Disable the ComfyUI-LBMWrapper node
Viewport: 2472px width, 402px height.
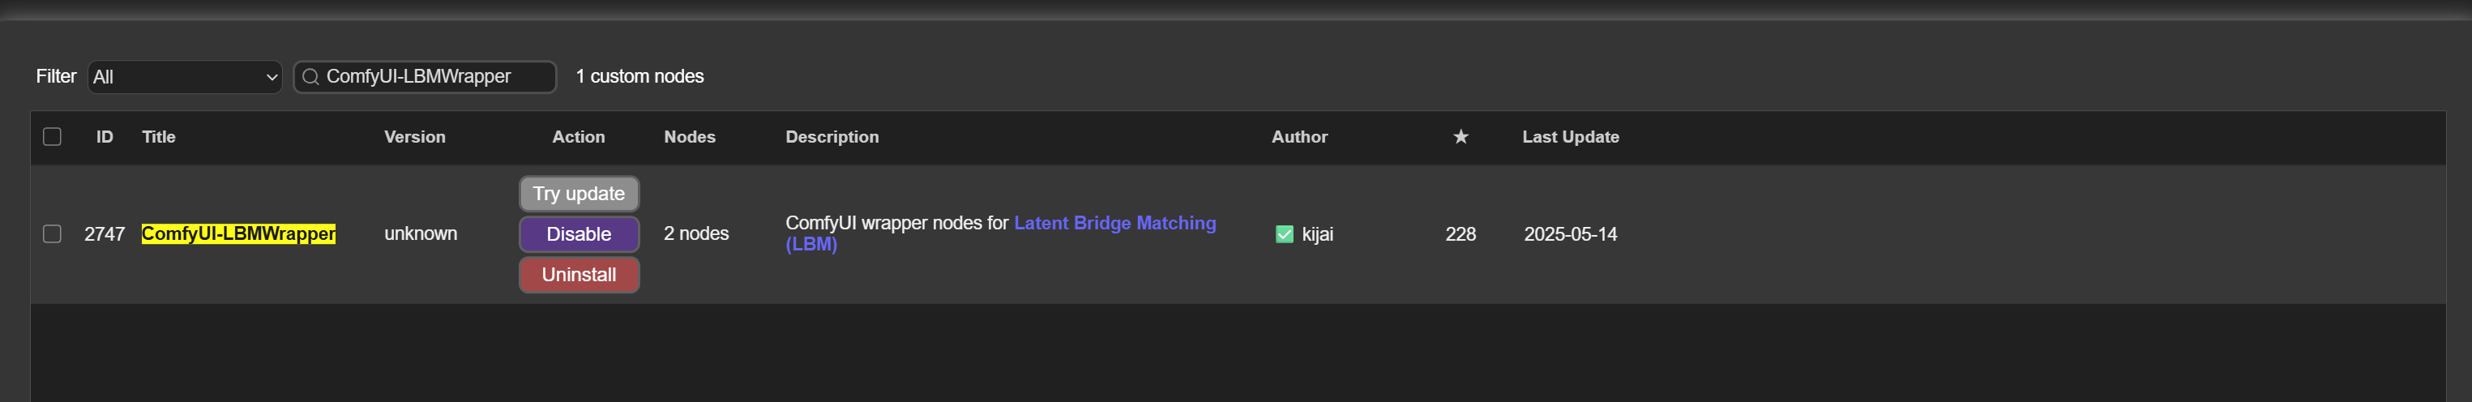[x=579, y=234]
